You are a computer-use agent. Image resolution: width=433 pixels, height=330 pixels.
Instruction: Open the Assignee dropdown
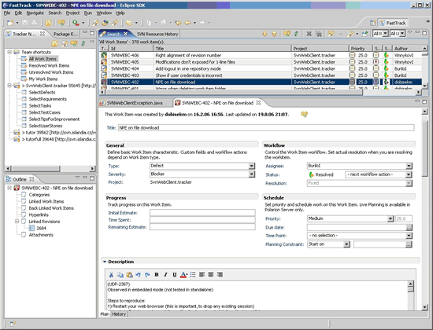pos(409,166)
